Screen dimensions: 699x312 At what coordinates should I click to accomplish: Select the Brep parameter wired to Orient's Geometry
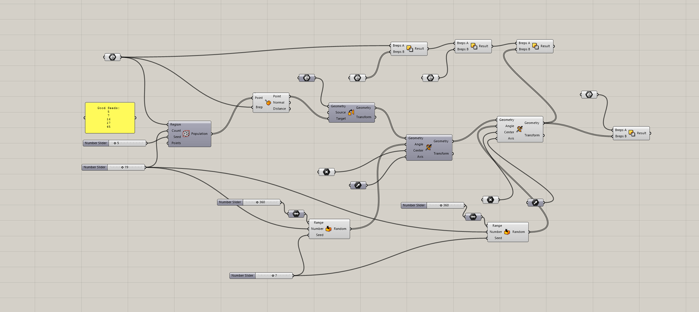307,78
